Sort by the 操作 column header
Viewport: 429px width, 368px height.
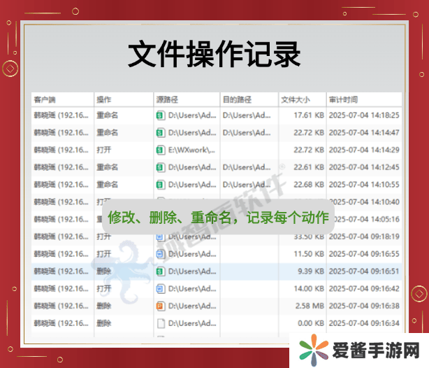[103, 99]
